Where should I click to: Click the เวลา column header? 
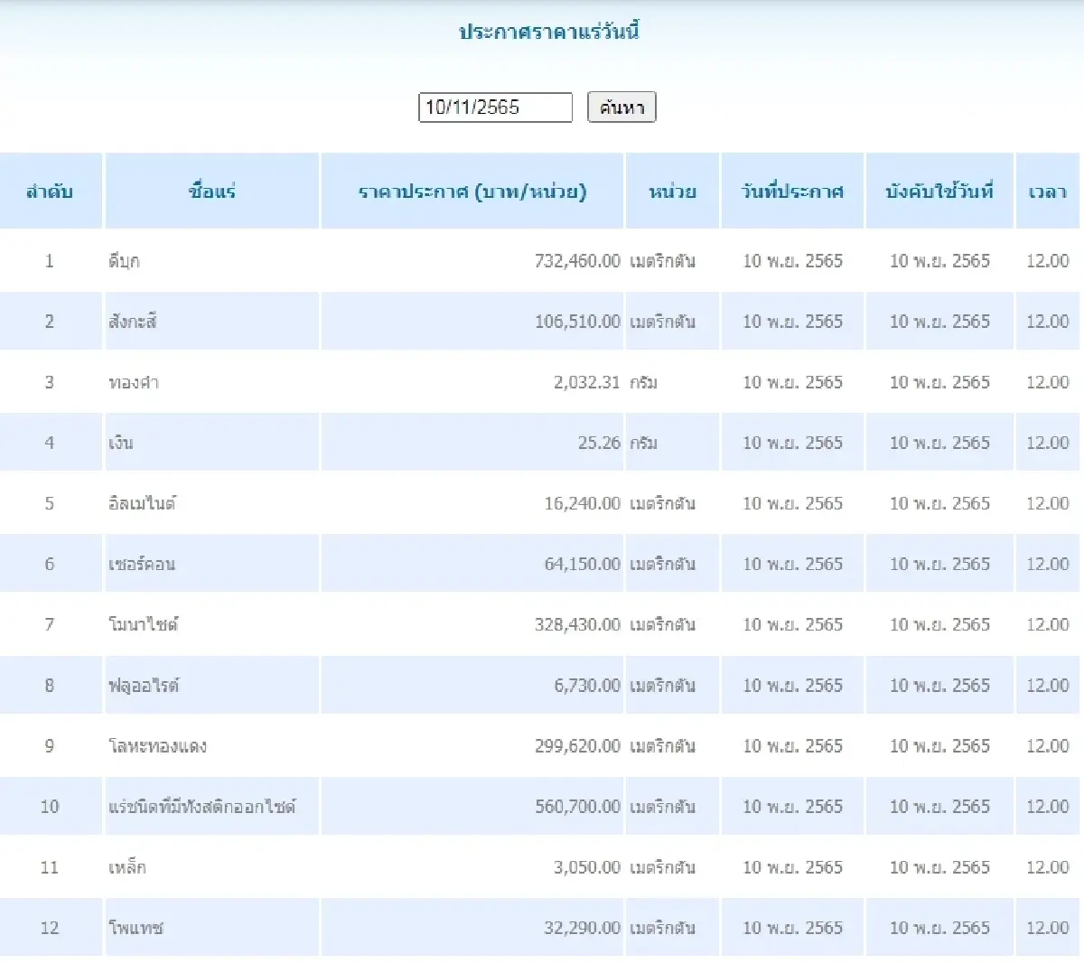(1048, 191)
